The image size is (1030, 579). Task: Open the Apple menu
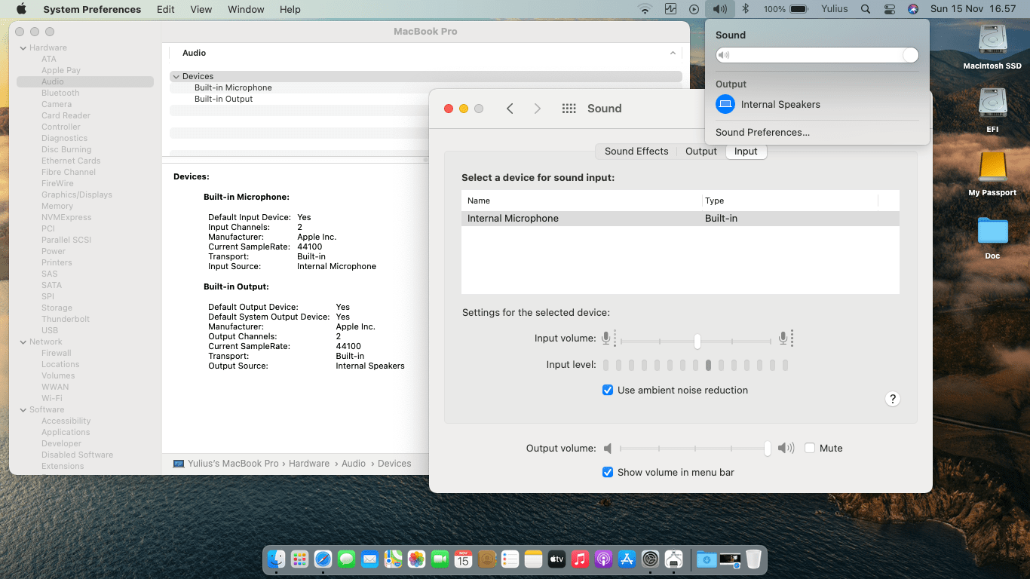[x=21, y=9]
